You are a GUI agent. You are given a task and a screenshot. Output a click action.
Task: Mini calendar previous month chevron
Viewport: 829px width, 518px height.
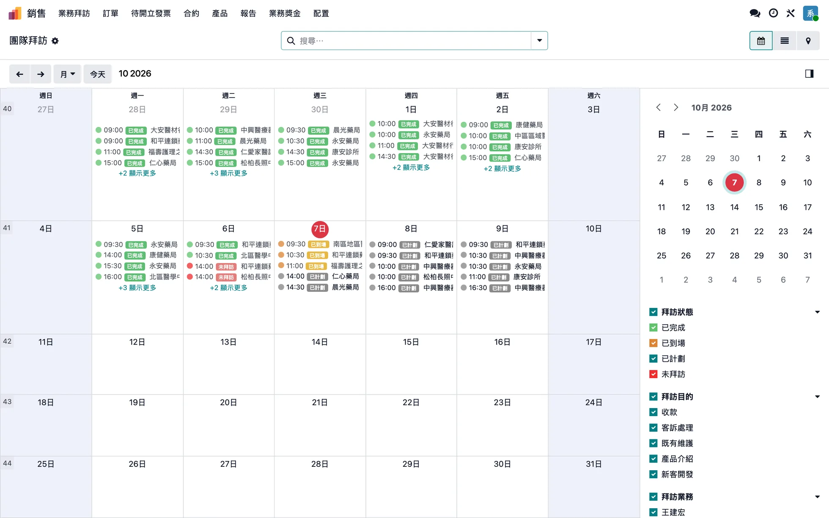(659, 107)
